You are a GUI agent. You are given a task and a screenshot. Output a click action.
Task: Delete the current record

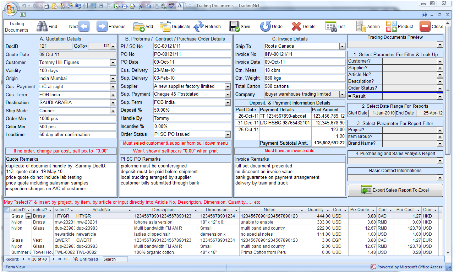tap(296, 26)
